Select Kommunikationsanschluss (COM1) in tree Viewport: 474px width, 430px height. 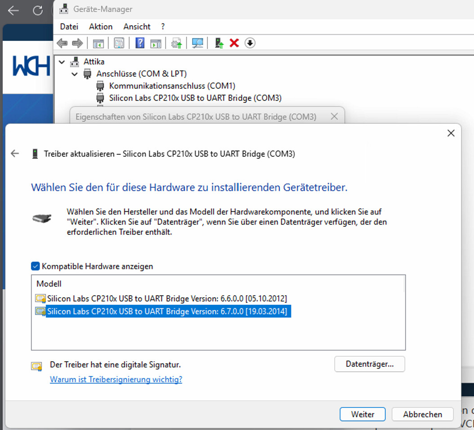tap(172, 86)
